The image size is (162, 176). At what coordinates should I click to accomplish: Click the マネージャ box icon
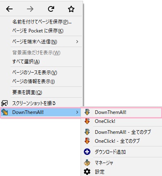[87, 163]
